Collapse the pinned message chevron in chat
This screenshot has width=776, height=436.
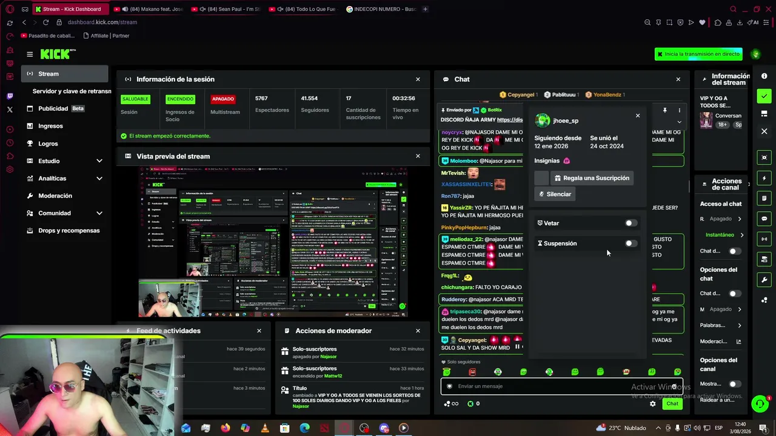tap(679, 122)
